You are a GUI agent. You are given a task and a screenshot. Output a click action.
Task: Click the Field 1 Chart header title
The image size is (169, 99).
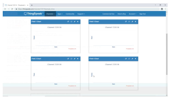click(x=36, y=21)
